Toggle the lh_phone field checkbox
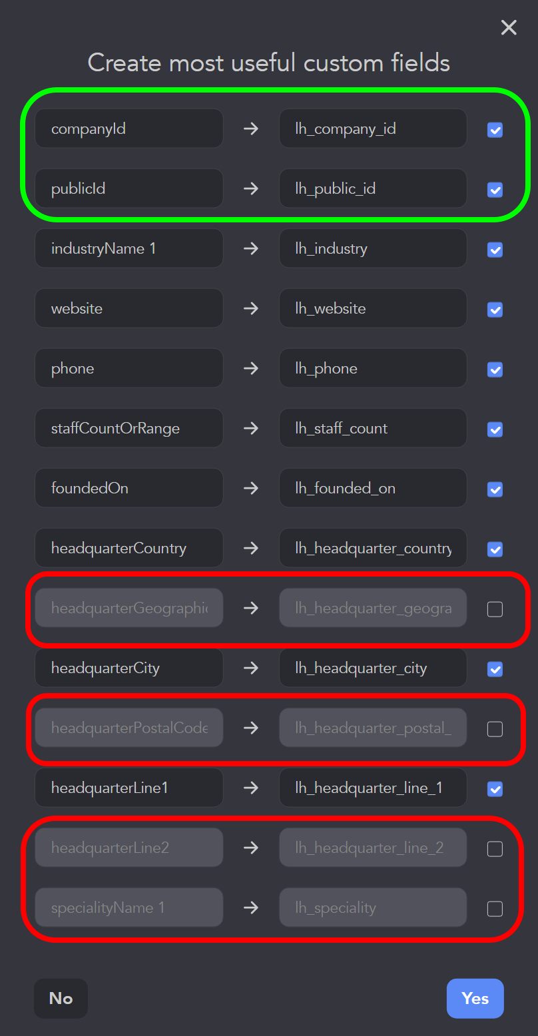 (x=495, y=370)
